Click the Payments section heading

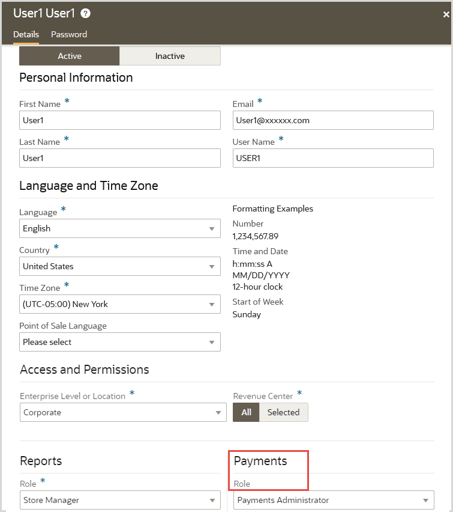(x=260, y=461)
